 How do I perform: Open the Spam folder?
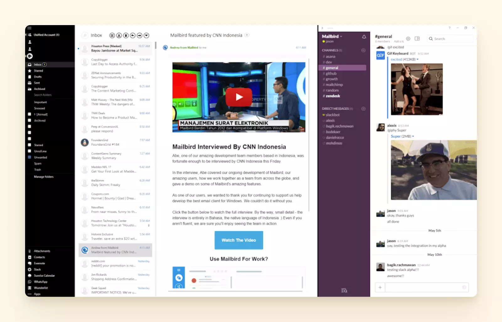point(38,164)
